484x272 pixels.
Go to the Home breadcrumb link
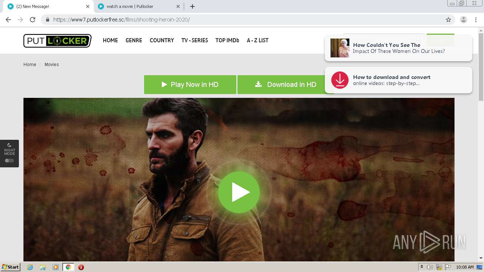click(x=30, y=65)
